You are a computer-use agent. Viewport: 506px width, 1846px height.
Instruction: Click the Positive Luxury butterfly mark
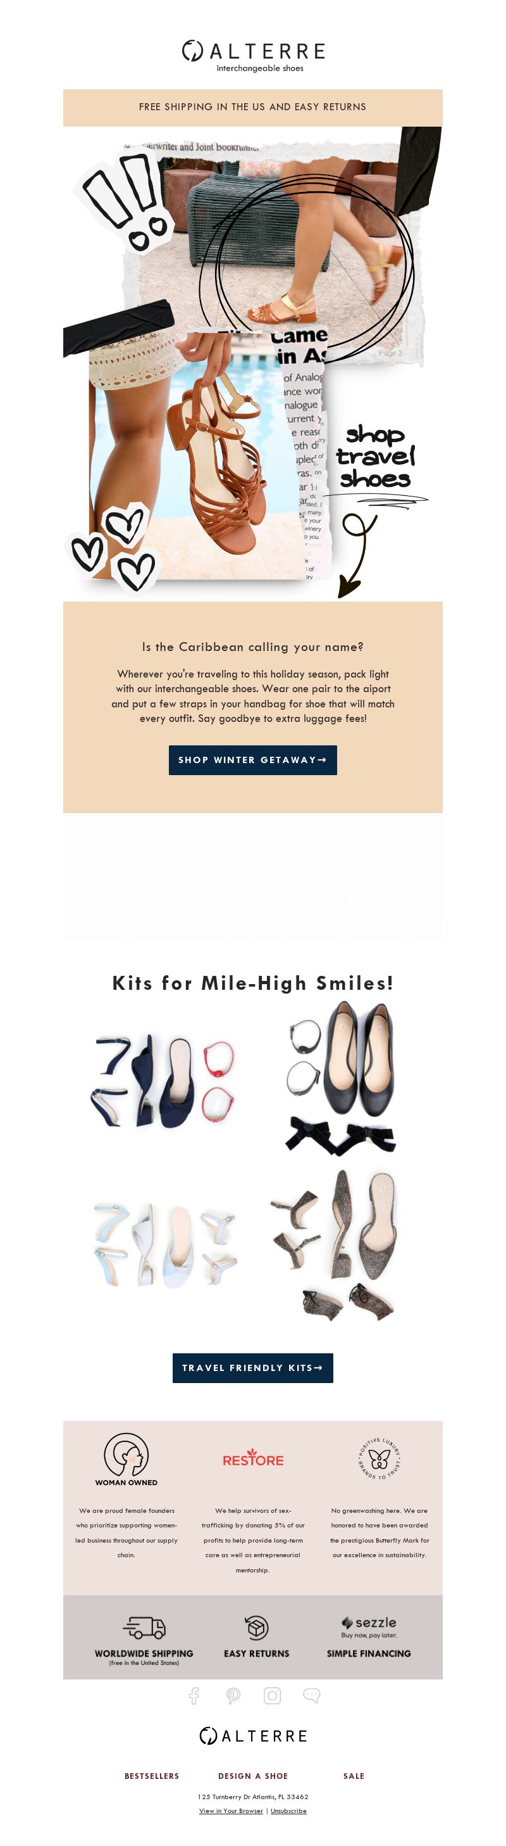379,1459
